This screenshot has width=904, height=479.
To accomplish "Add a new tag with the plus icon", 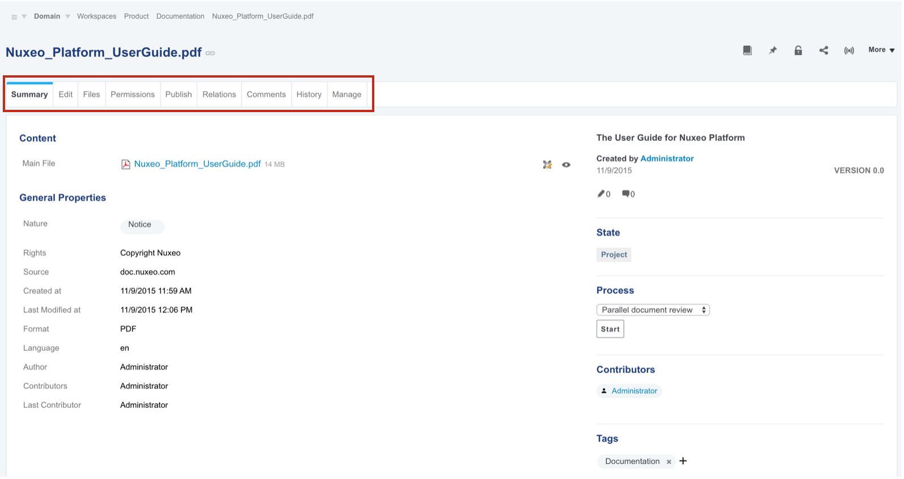I will pyautogui.click(x=683, y=461).
